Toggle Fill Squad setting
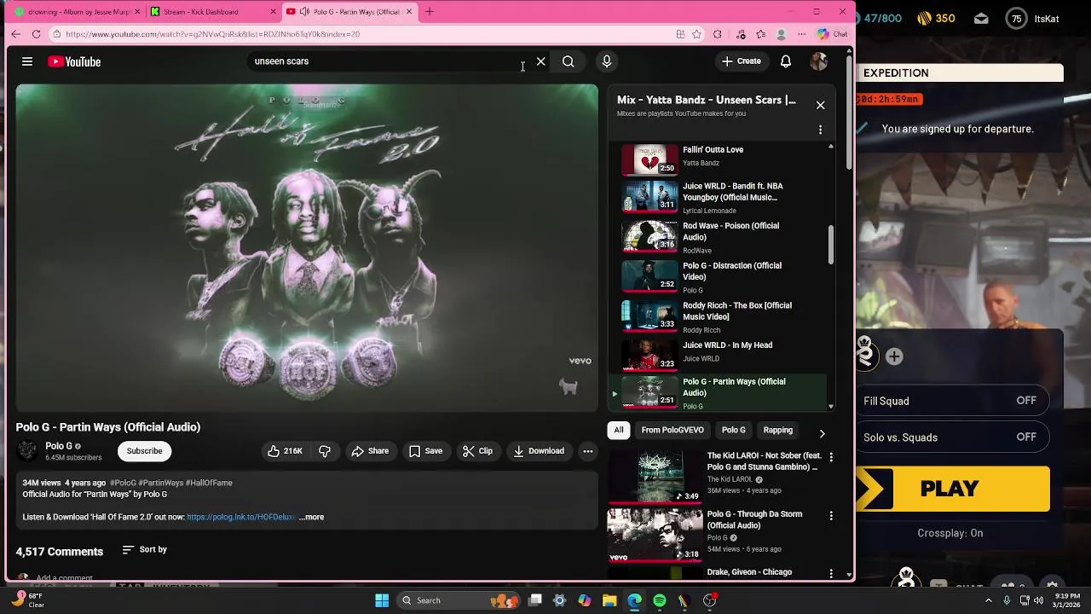This screenshot has width=1091, height=614. (953, 401)
